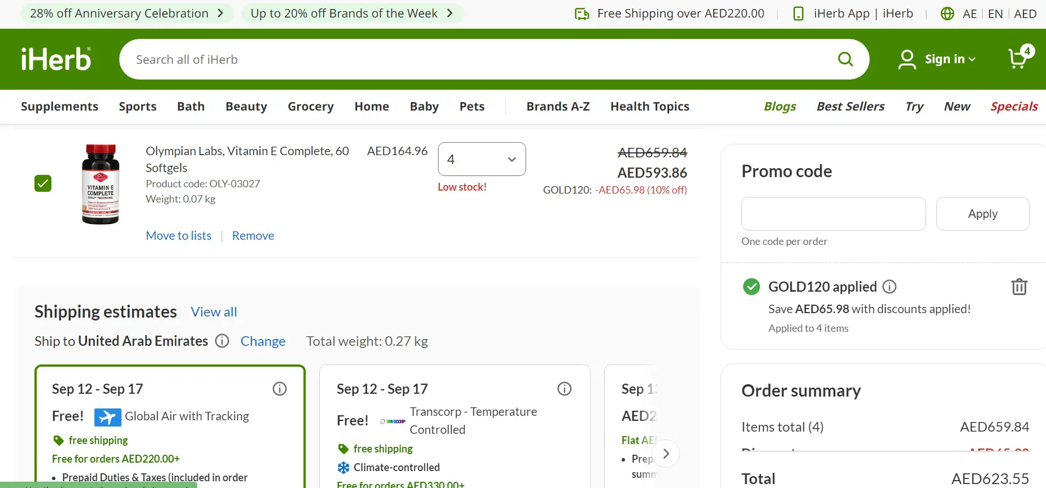Open the Sports menu
The image size is (1046, 488).
pyautogui.click(x=137, y=107)
